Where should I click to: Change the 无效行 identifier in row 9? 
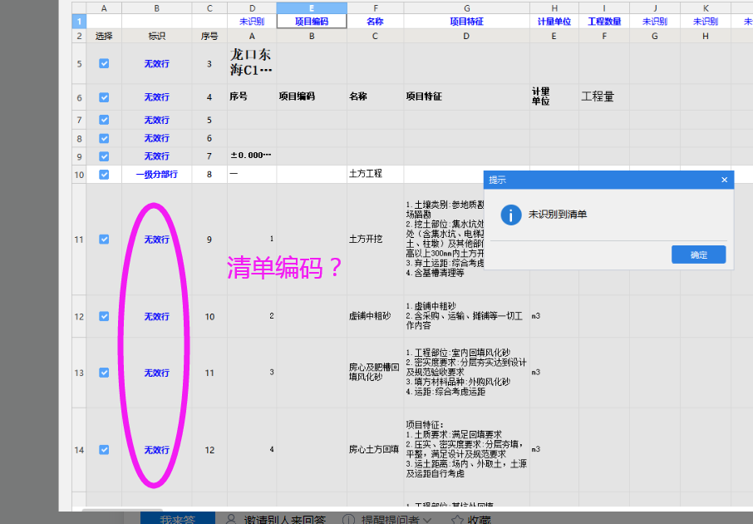pos(156,156)
